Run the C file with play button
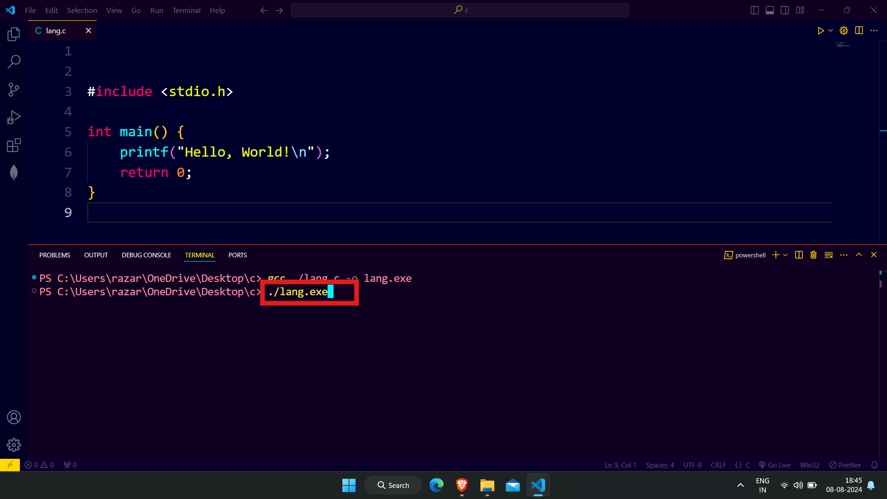 pyautogui.click(x=820, y=30)
